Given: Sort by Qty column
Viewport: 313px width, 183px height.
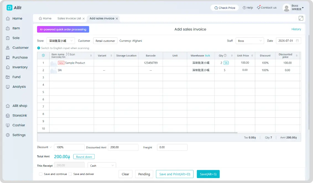Looking at the screenshot, I should (x=232, y=56).
